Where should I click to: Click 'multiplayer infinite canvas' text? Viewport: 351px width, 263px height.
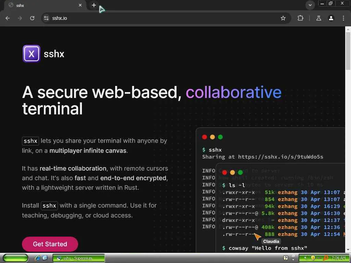[x=88, y=151]
